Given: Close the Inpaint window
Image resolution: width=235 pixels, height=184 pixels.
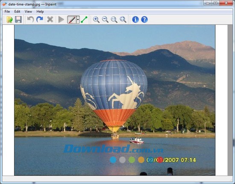Looking at the screenshot, I should [226, 3].
